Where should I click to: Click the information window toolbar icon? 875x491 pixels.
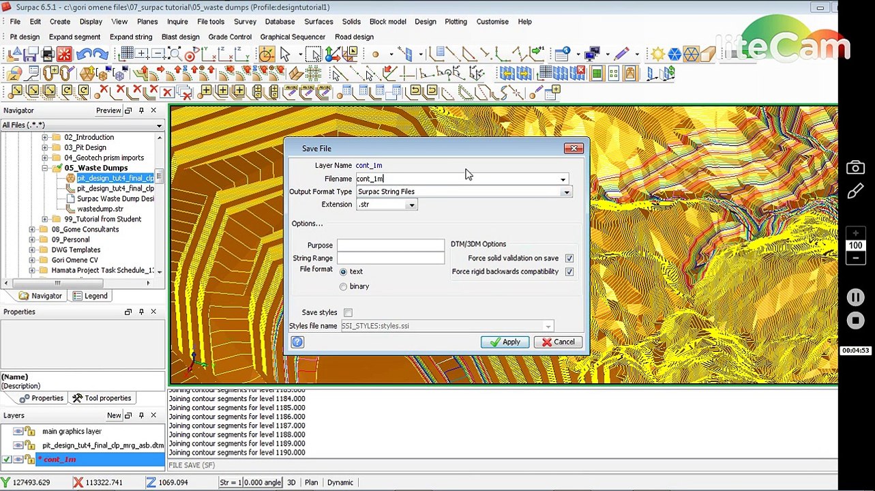pos(563,55)
